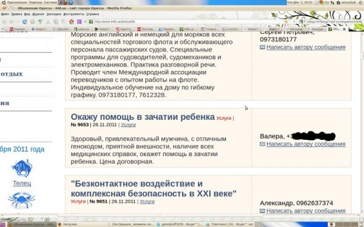The height and width of the screenshot is (227, 364).
Task: Click the RSS feed icon in address bar
Action: (286, 22)
